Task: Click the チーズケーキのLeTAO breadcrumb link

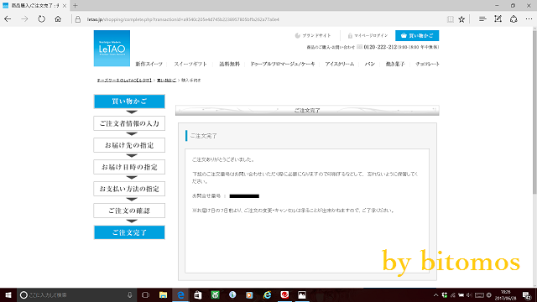Action: point(124,81)
